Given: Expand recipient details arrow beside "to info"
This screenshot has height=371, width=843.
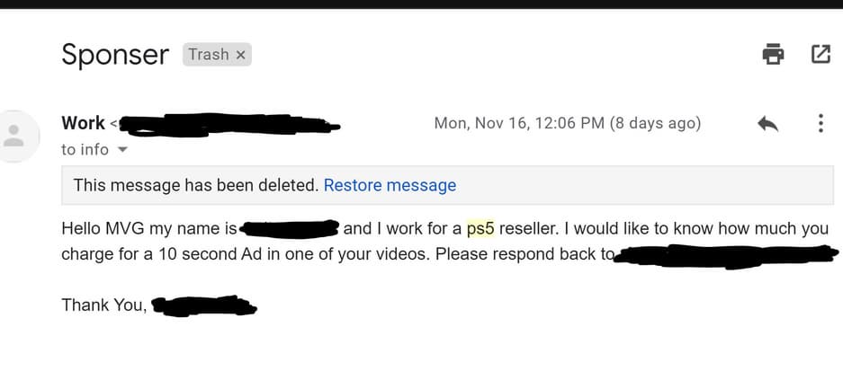Looking at the screenshot, I should [123, 150].
